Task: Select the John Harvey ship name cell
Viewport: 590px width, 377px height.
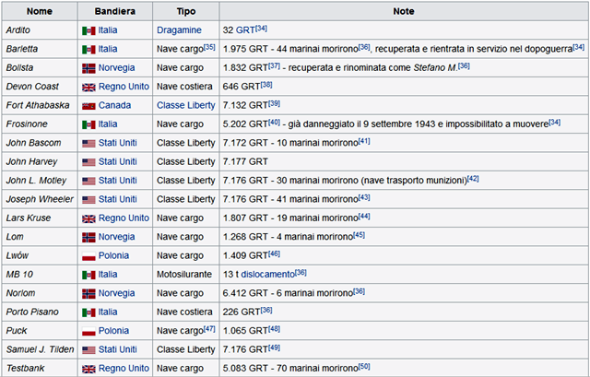Action: click(x=40, y=162)
